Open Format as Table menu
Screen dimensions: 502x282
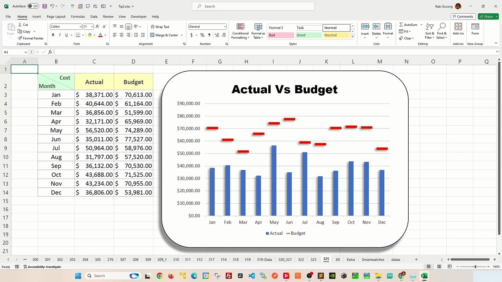pos(258,31)
